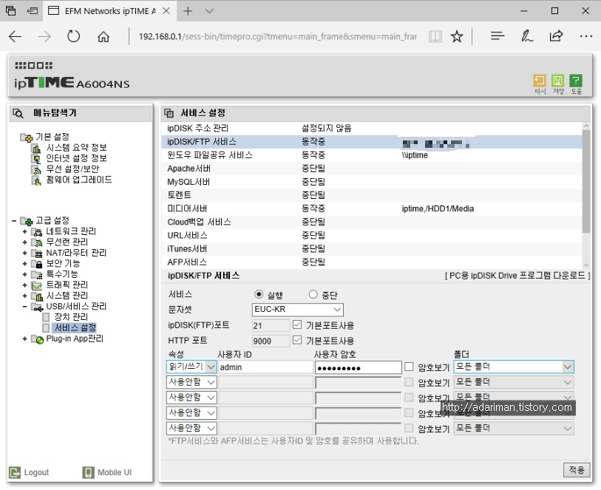This screenshot has height=490, width=601.
Task: Expand the Plug-in App관리 node
Action: (24, 338)
